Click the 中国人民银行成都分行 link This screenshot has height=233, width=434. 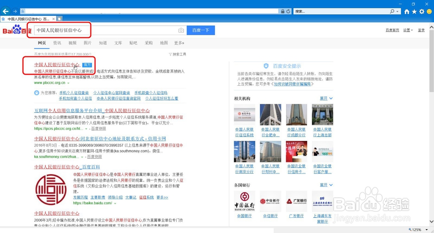(296, 132)
